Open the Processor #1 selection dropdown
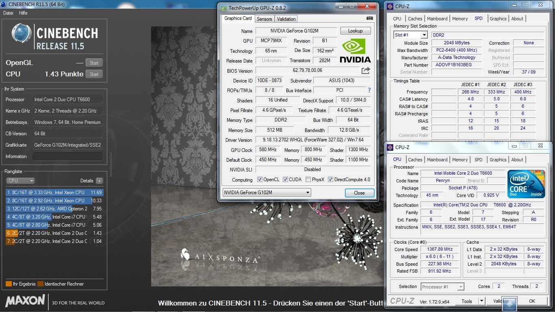Screen dimensions: 555x312 coord(442,286)
